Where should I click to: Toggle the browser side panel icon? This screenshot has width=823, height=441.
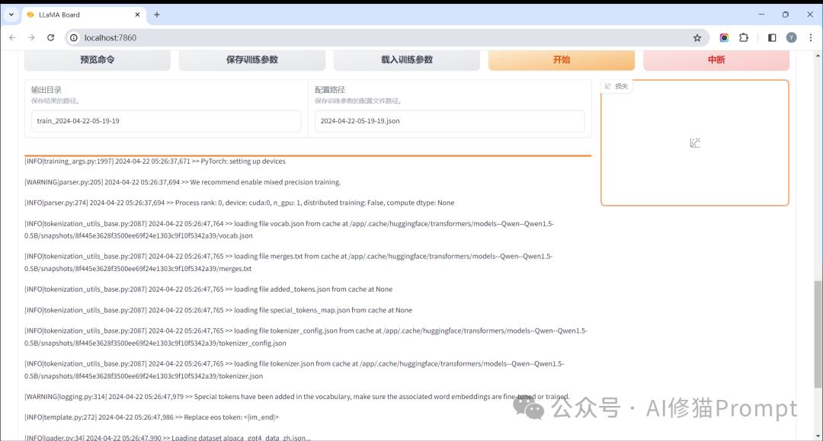[x=772, y=38]
